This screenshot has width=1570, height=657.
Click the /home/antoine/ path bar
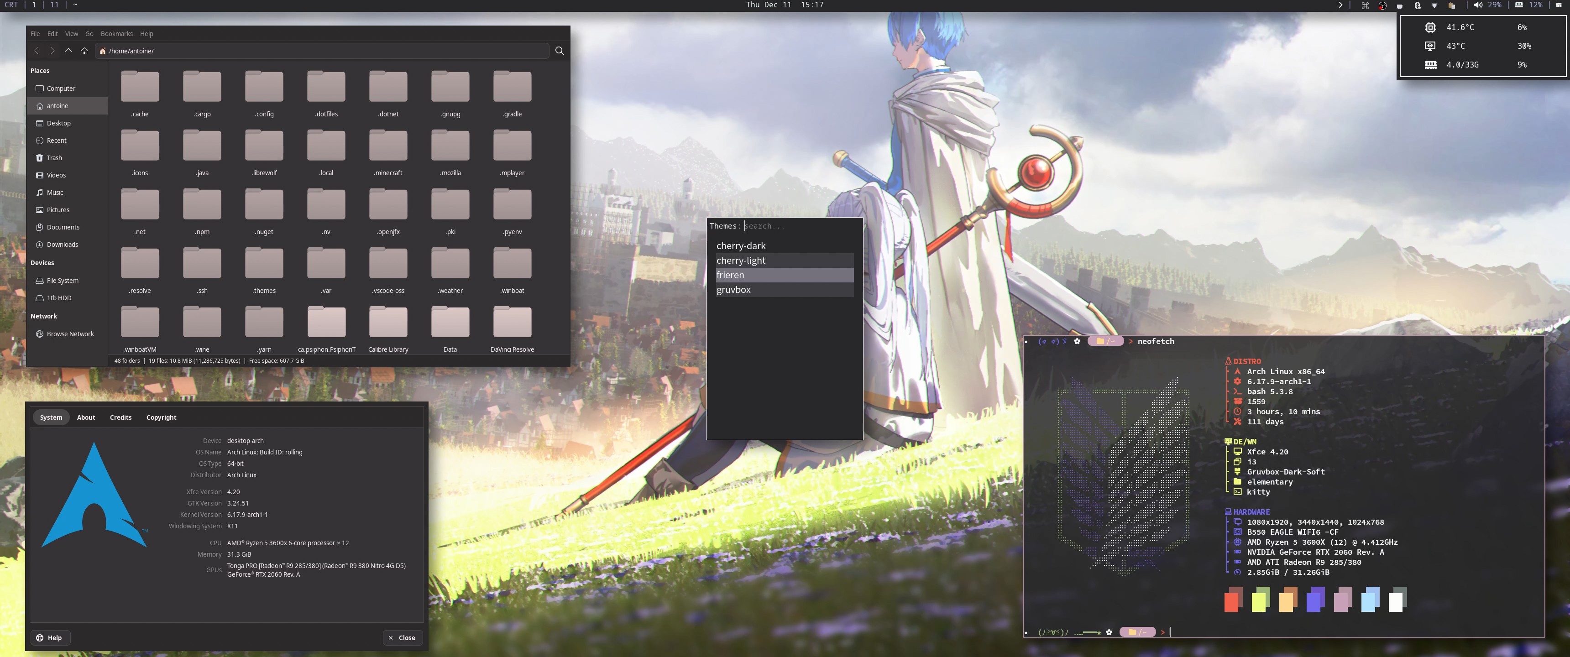click(322, 51)
